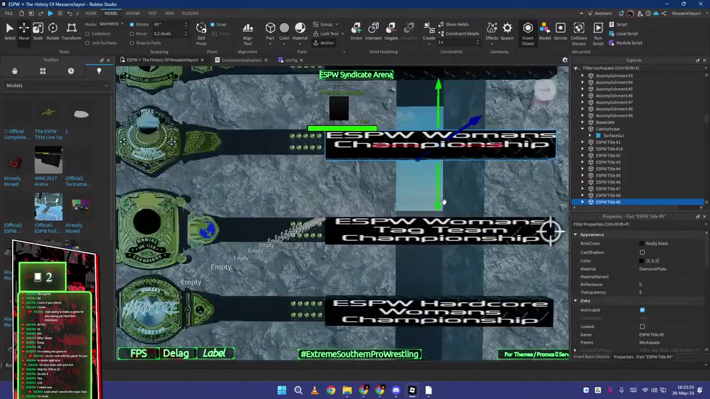Viewport: 710px width, 399px height.
Task: Switch to the AVATAR ribbon tab
Action: tap(133, 13)
